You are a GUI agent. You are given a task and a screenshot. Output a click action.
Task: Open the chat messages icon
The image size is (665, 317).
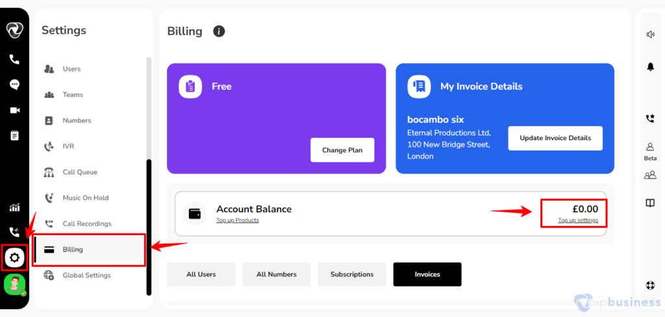[x=14, y=84]
